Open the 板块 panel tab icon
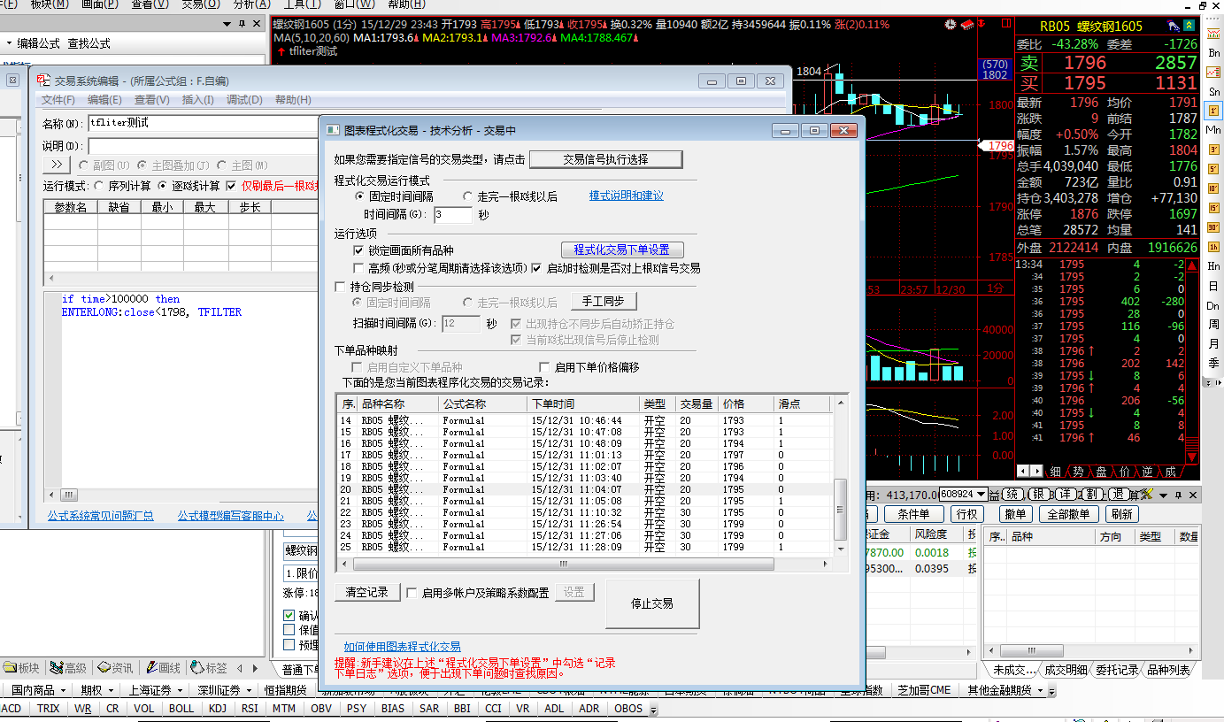1224x722 pixels. pyautogui.click(x=21, y=668)
